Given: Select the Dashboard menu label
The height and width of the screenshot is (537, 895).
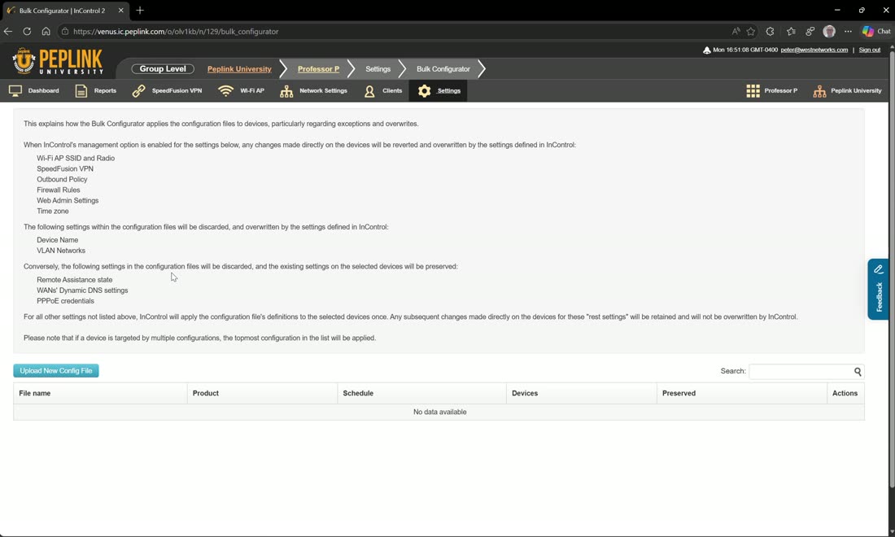Looking at the screenshot, I should [43, 91].
